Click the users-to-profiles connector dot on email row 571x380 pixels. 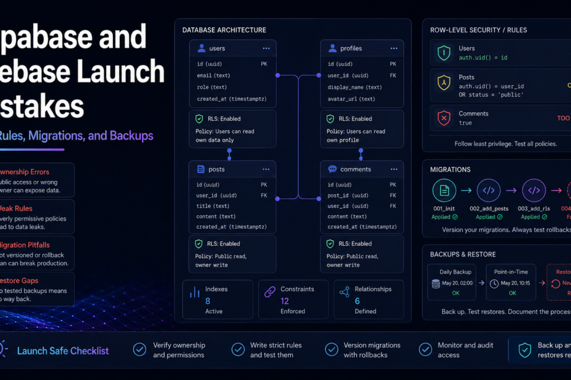(278, 75)
